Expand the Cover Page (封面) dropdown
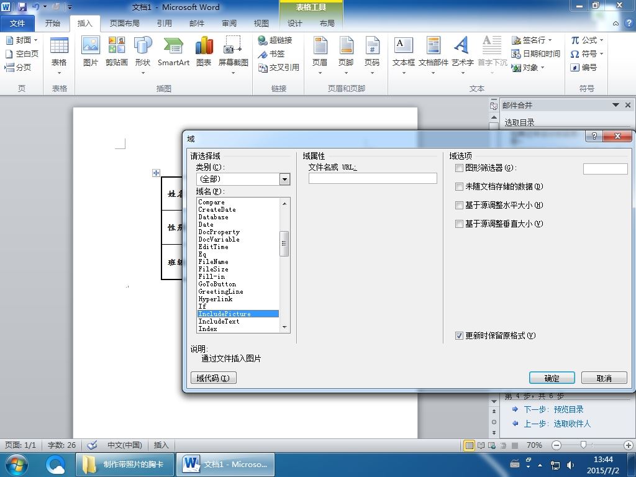This screenshot has height=477, width=636. pyautogui.click(x=35, y=40)
